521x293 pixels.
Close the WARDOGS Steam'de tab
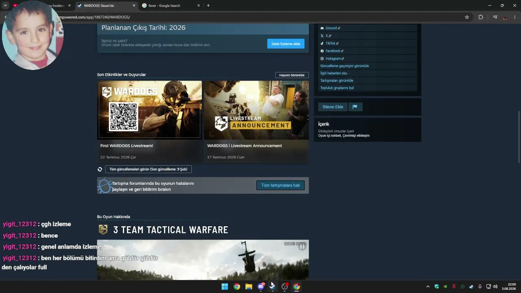coord(134,6)
